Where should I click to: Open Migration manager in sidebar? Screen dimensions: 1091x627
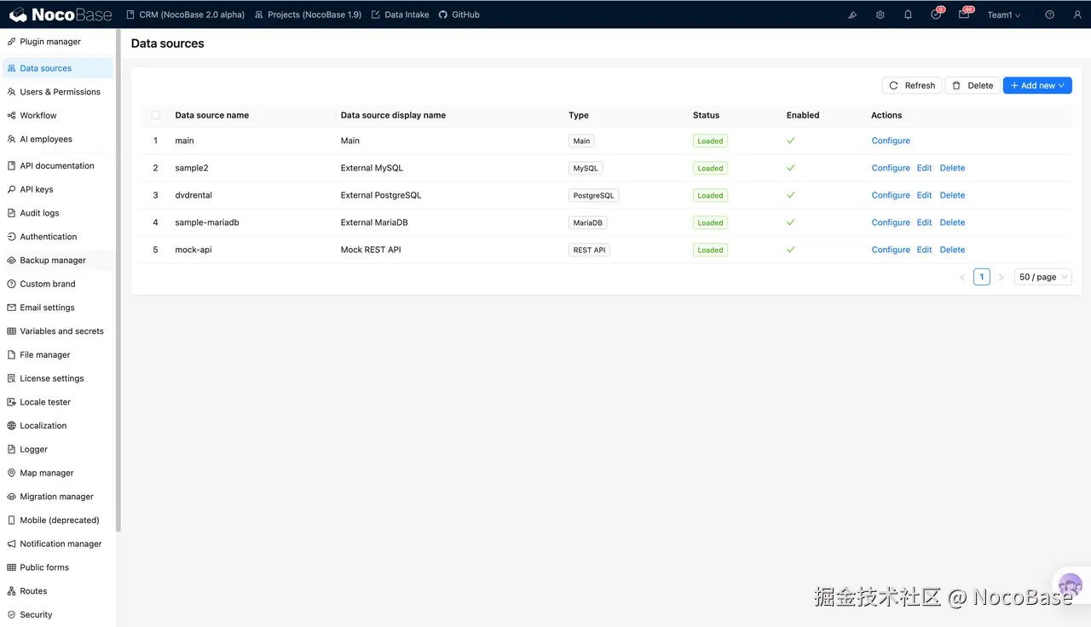click(x=58, y=497)
